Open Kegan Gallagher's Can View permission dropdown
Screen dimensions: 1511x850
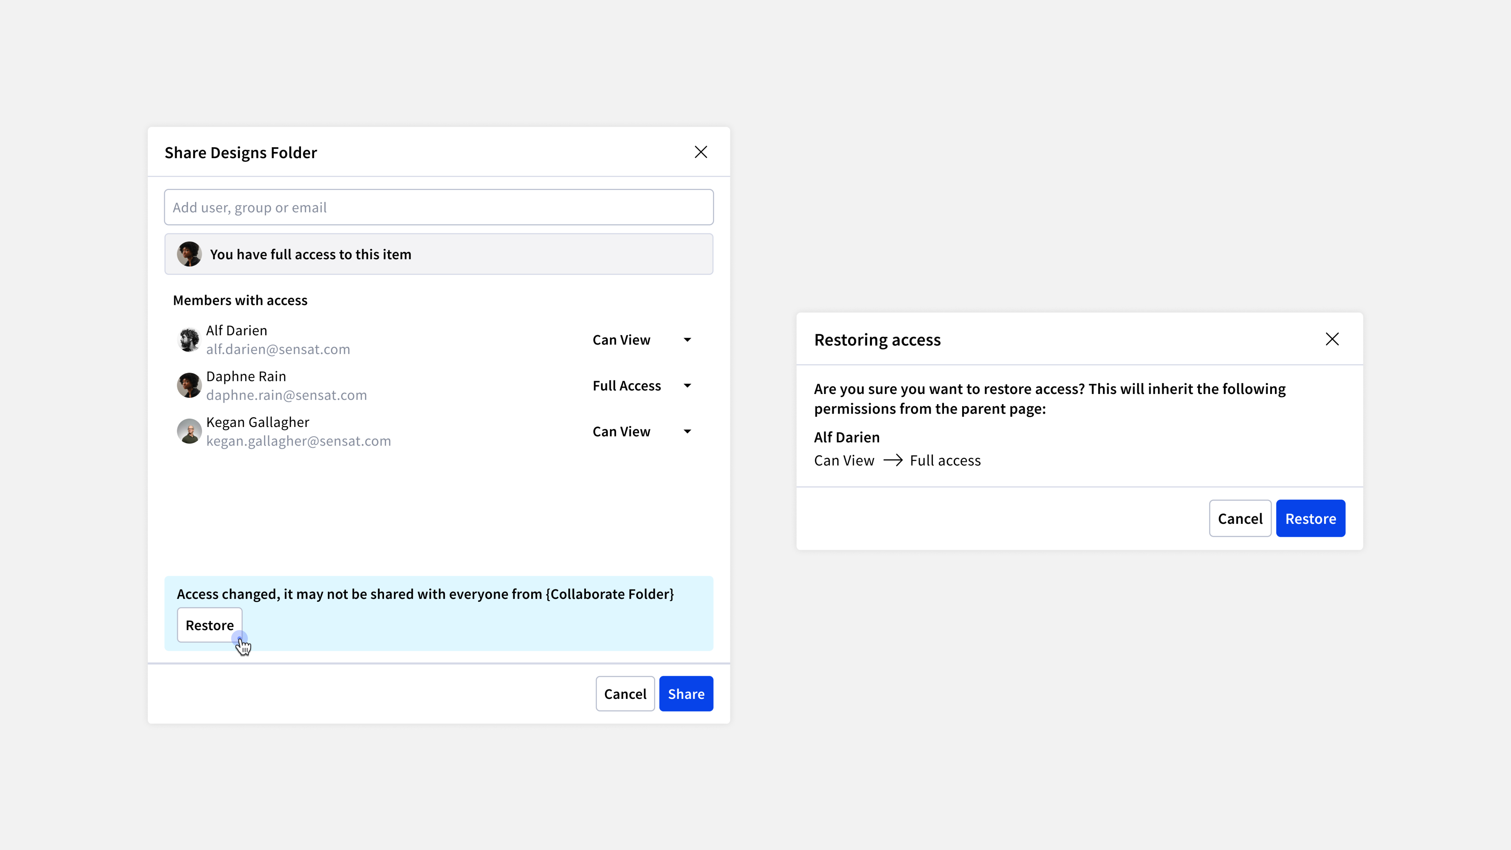coord(642,431)
